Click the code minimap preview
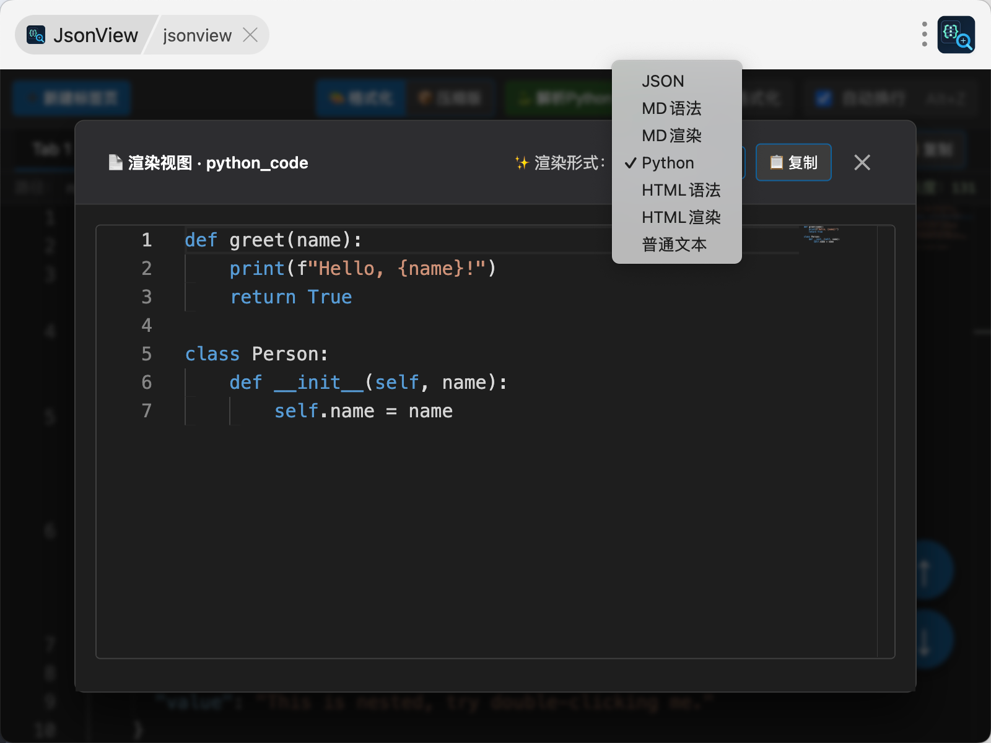 [x=821, y=235]
